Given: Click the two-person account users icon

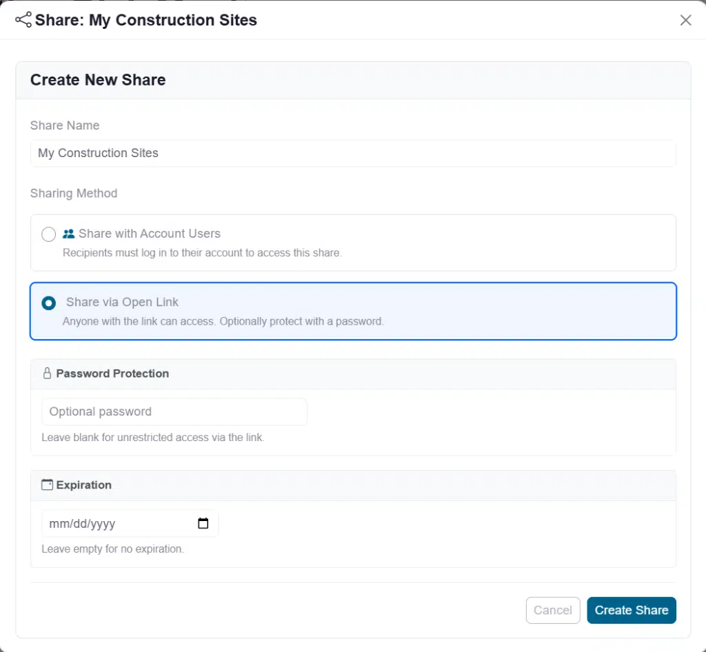Looking at the screenshot, I should [69, 234].
